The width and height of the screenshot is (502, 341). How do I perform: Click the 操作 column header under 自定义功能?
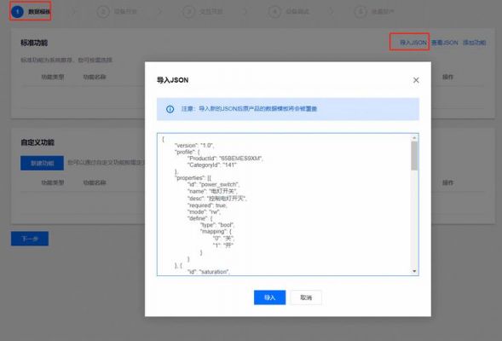pyautogui.click(x=447, y=182)
